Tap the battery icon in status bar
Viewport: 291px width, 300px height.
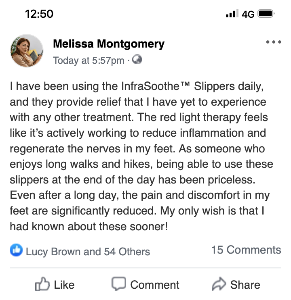pos(266,14)
